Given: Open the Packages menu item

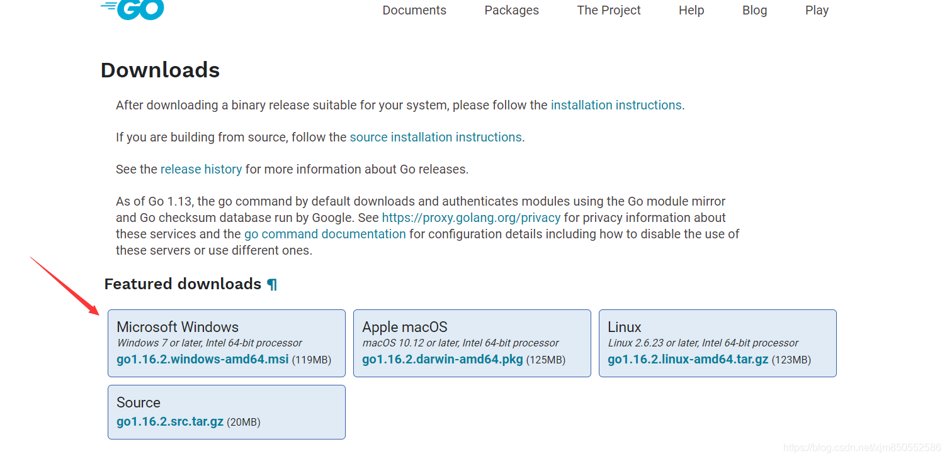Looking at the screenshot, I should coord(511,10).
